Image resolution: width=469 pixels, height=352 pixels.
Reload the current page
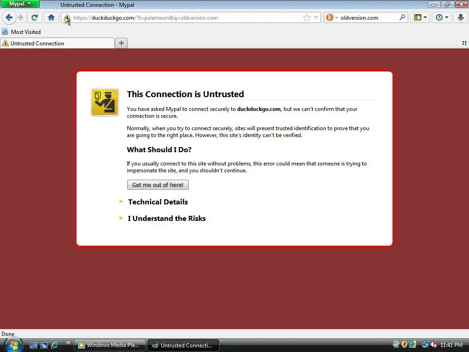tap(35, 18)
